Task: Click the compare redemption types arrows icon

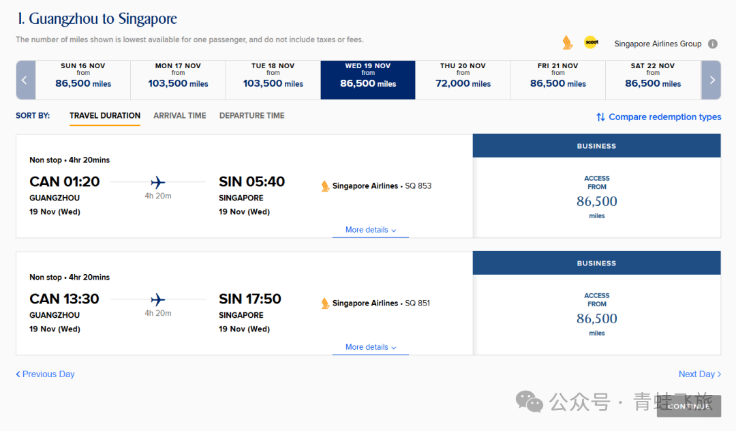Action: [600, 117]
